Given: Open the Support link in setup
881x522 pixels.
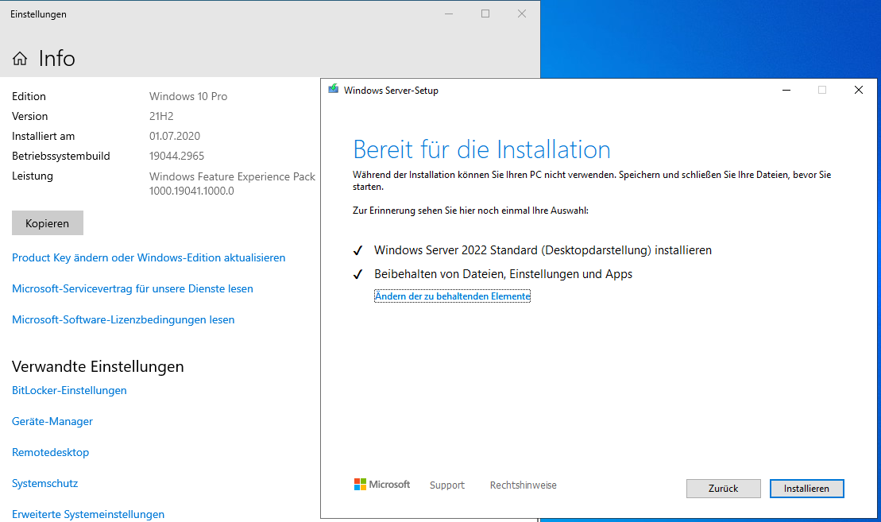Looking at the screenshot, I should (x=446, y=485).
